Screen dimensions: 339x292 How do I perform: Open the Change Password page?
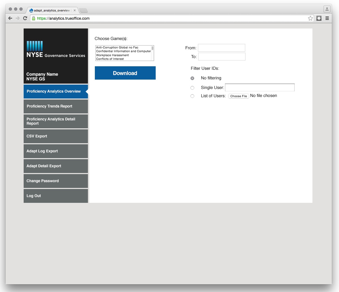[56, 181]
